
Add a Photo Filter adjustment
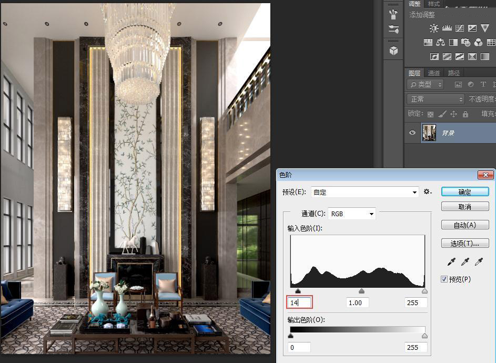coord(465,43)
